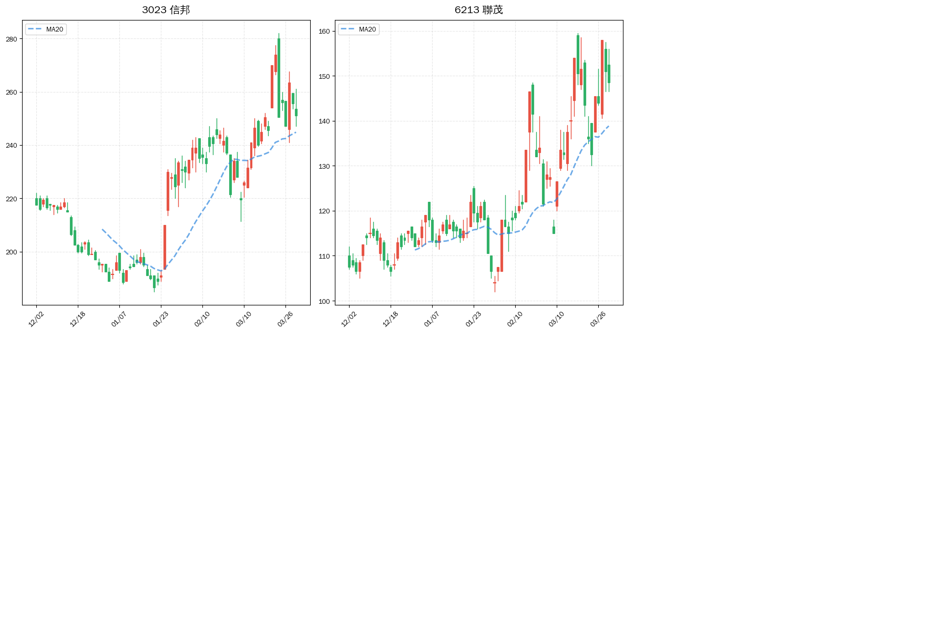This screenshot has height=625, width=941.
Task: Click the 02/10 date label on 6213 chart
Action: point(515,319)
